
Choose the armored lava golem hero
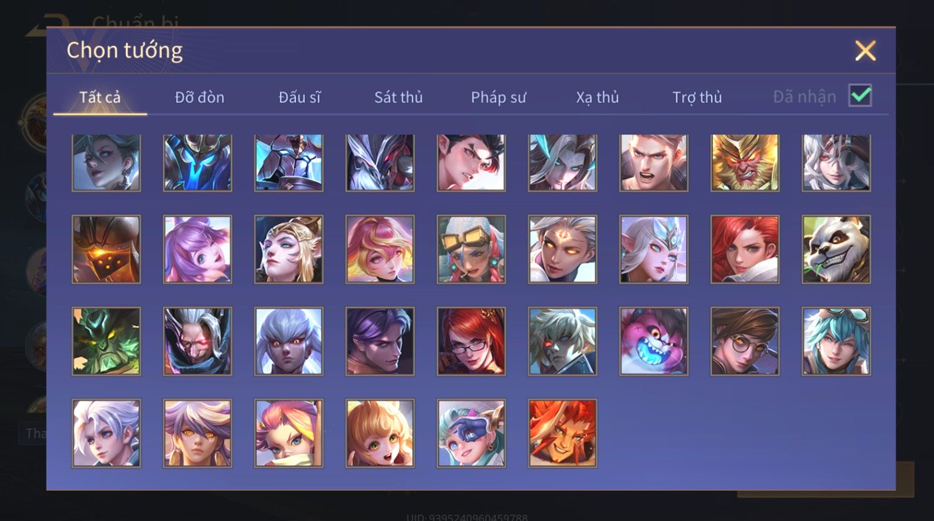pyautogui.click(x=106, y=249)
